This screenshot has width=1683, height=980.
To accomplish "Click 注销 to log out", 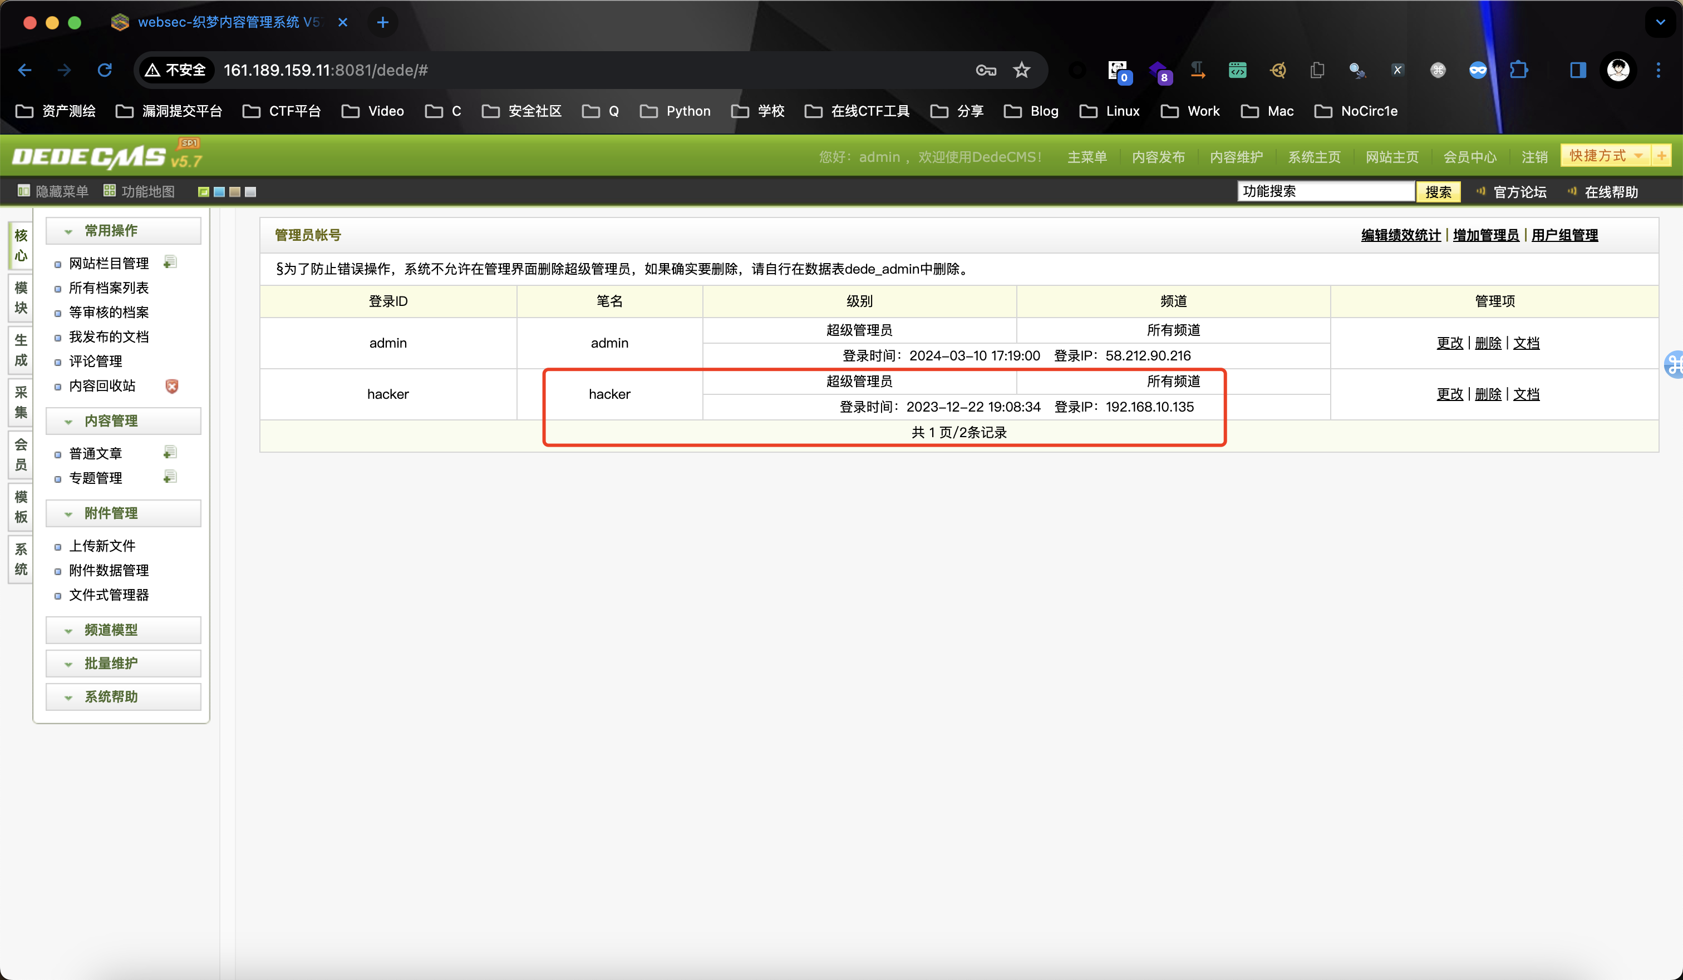I will click(1534, 157).
